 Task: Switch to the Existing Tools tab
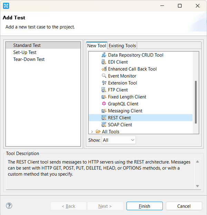122,46
